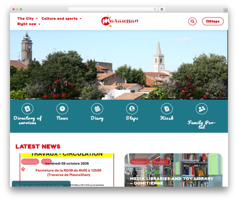
Task: Open the News clock icon
Action: pyautogui.click(x=62, y=108)
